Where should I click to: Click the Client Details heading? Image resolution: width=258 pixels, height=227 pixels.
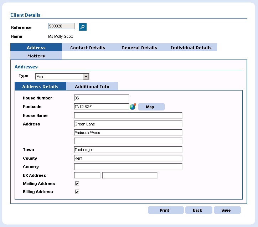[x=25, y=15]
